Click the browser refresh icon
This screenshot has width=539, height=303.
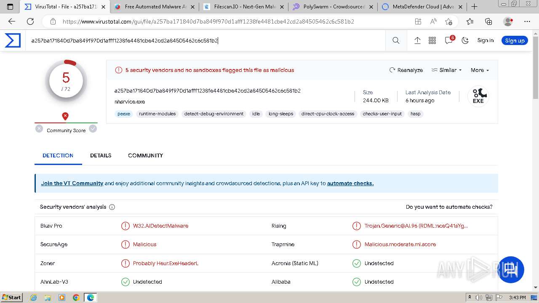coord(30,21)
